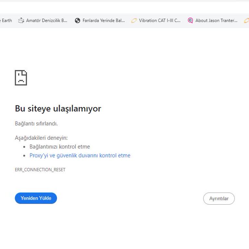The width and height of the screenshot is (249, 249).
Task: Click the Amatör Denizcilik boat favicon
Action: point(21,20)
